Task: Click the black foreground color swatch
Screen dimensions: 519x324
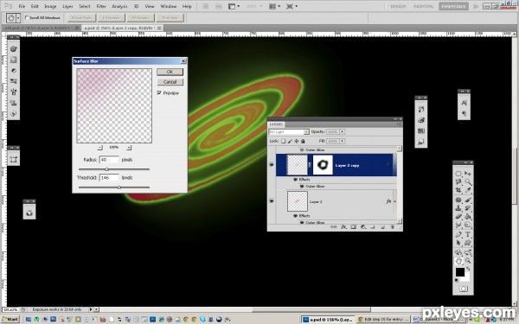Action: tap(460, 272)
